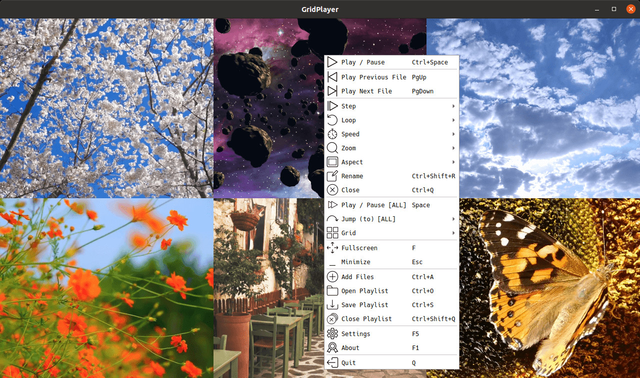Click the Jump (to) [ALL] arrow icon
This screenshot has height=378, width=640.
332,219
